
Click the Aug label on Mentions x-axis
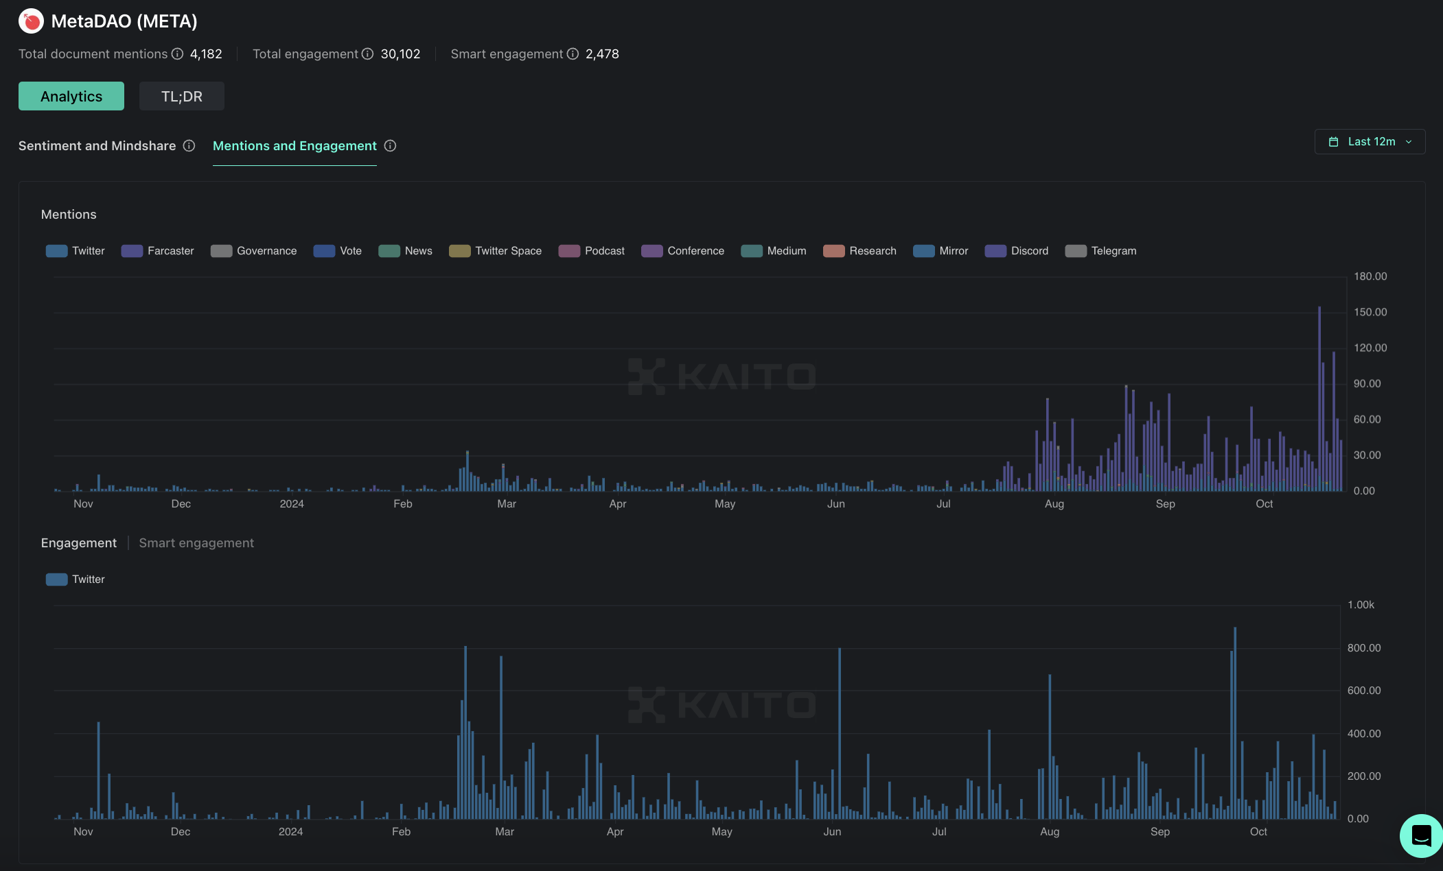pos(1054,504)
